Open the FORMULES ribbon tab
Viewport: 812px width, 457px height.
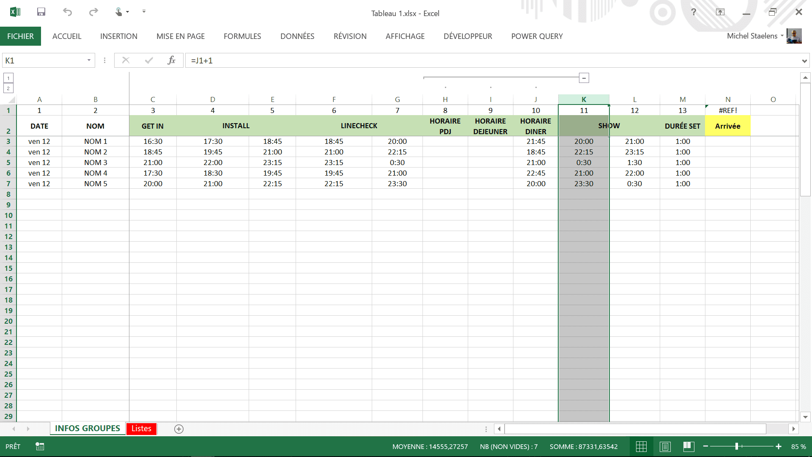point(242,36)
